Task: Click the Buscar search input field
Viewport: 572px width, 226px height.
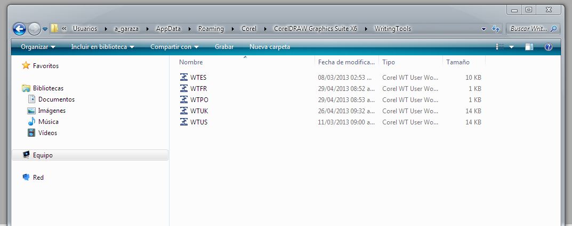Action: pos(529,29)
